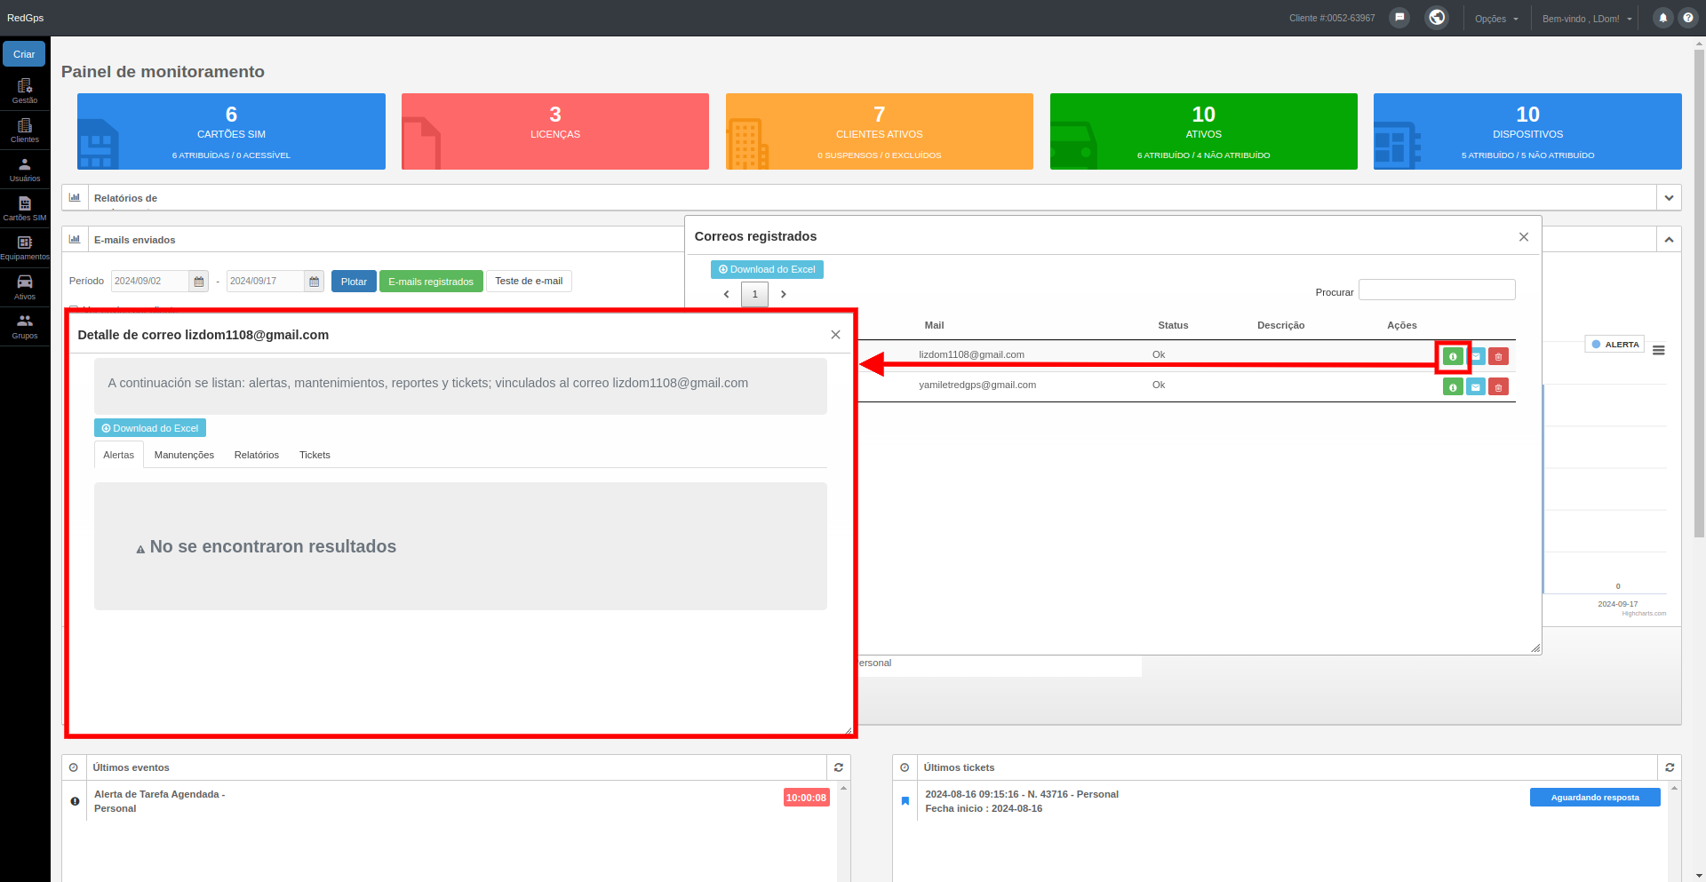Viewport: 1706px width, 882px height.
Task: Switch to the Manutenções tab
Action: [x=184, y=455]
